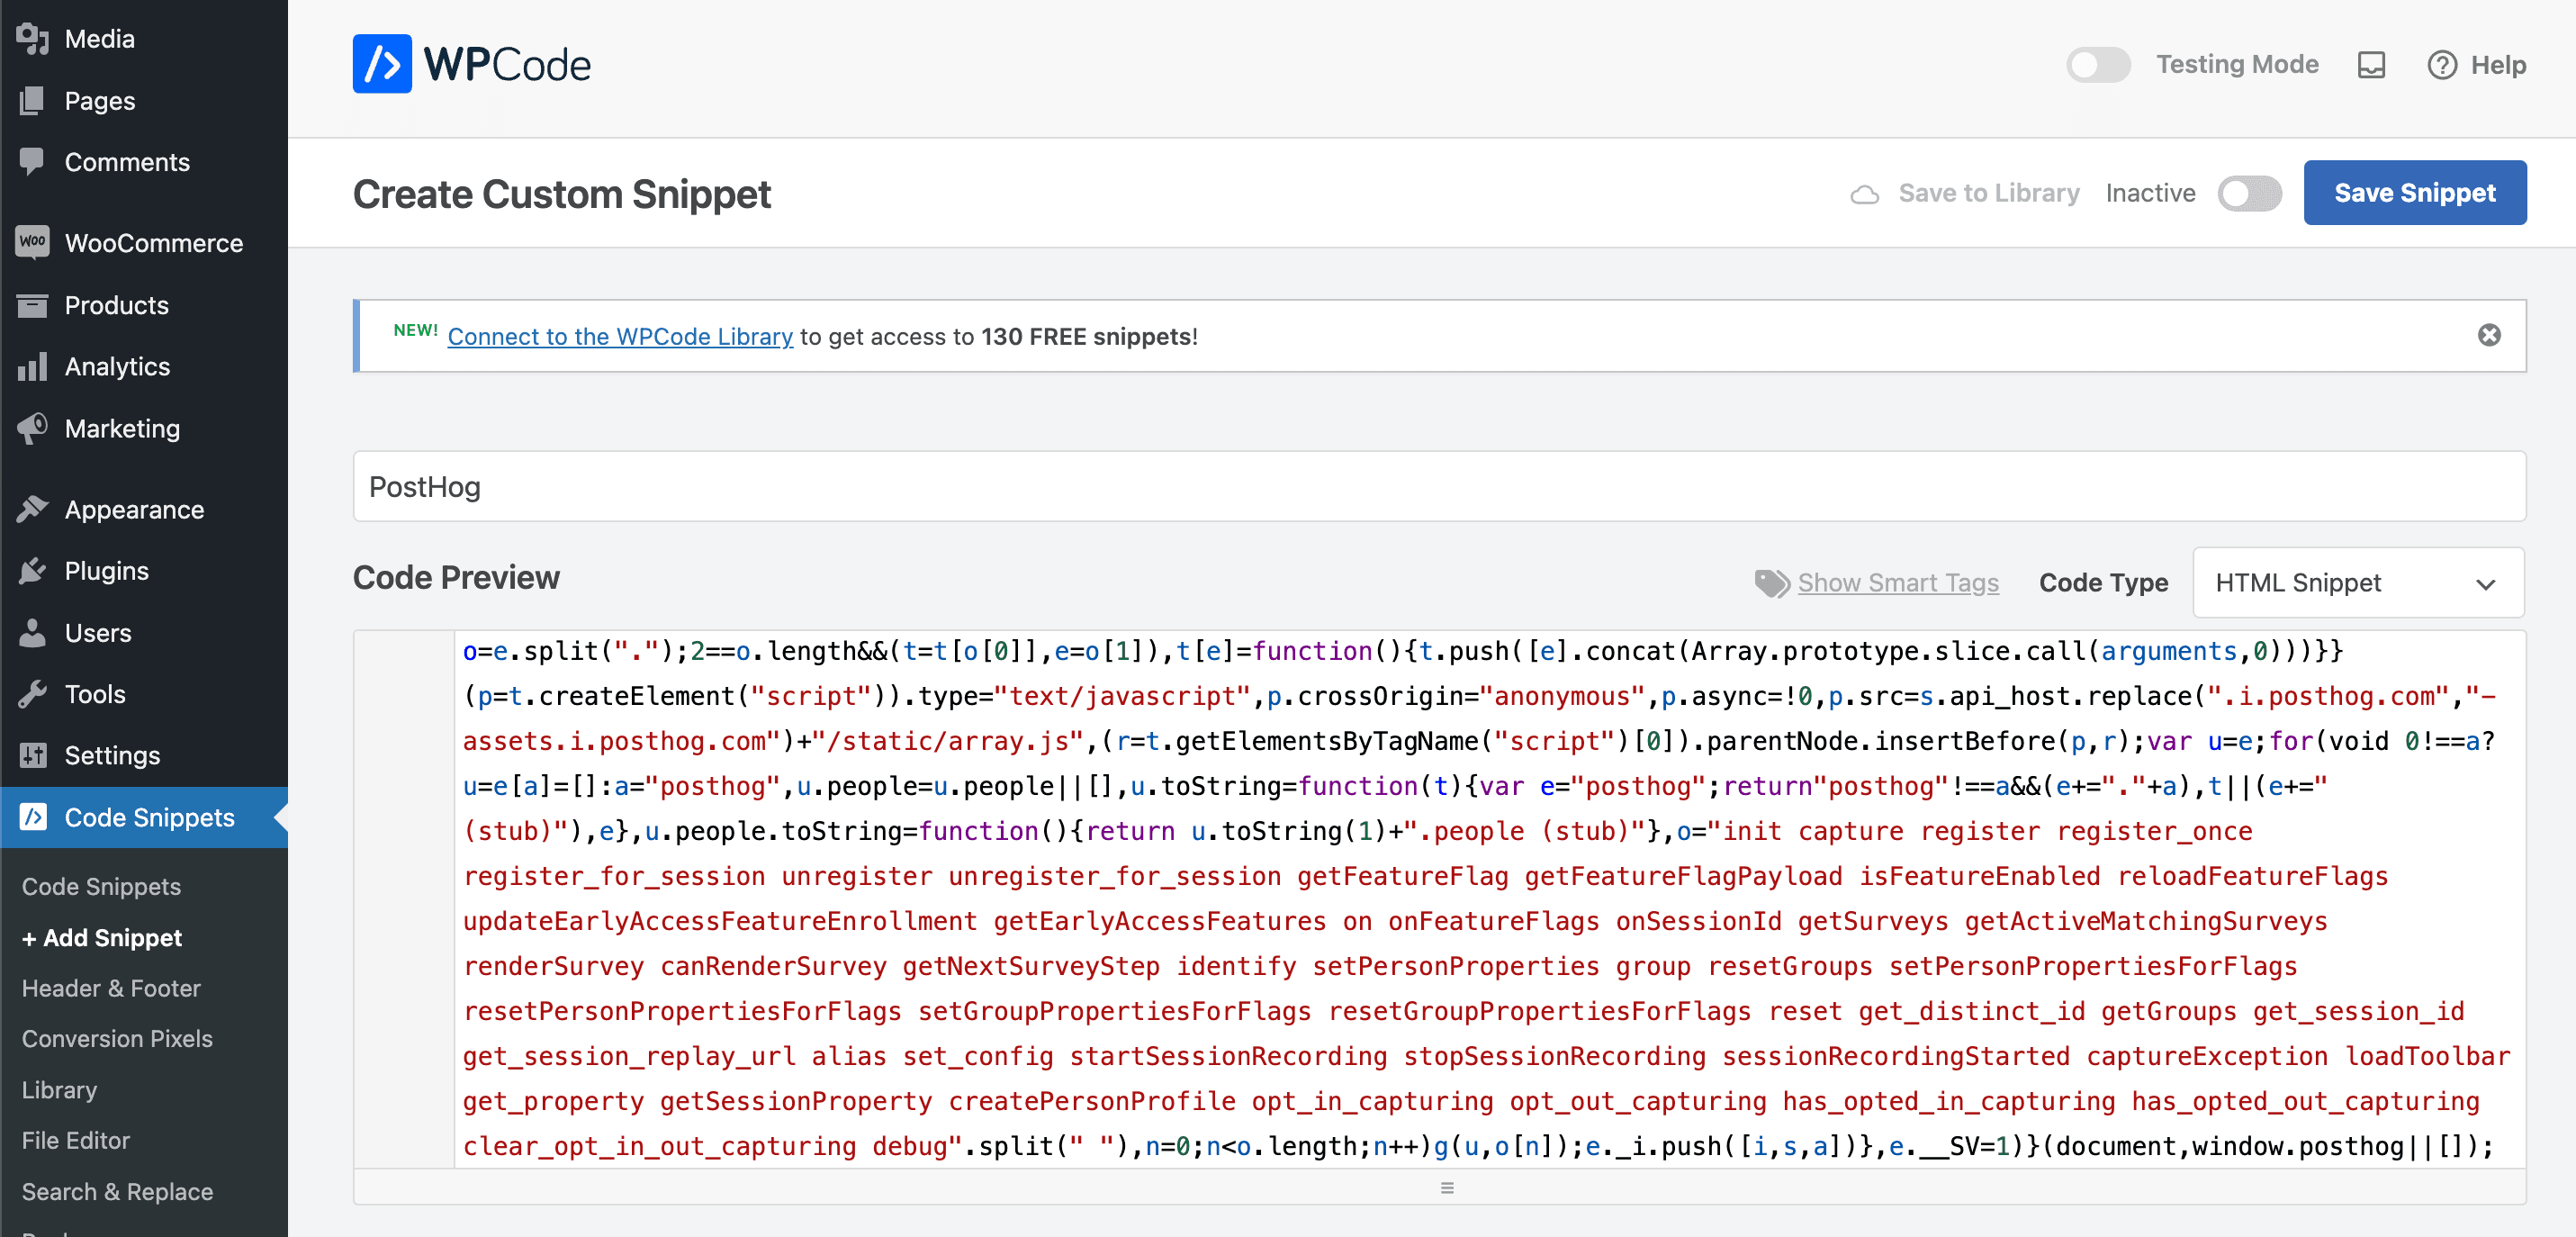Click the Plugins plug icon
2576x1237 pixels.
[x=33, y=571]
